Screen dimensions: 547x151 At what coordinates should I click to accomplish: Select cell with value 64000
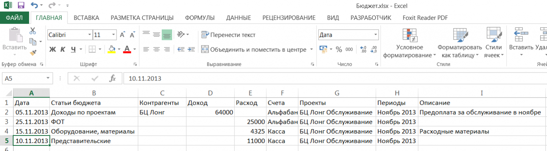210,112
